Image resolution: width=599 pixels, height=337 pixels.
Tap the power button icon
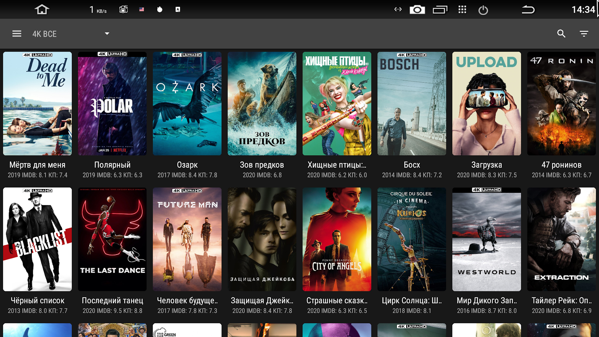[483, 10]
